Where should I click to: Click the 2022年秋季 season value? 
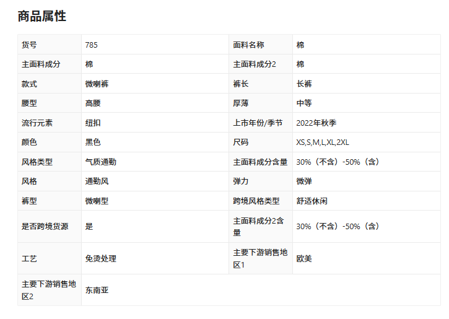pos(316,123)
